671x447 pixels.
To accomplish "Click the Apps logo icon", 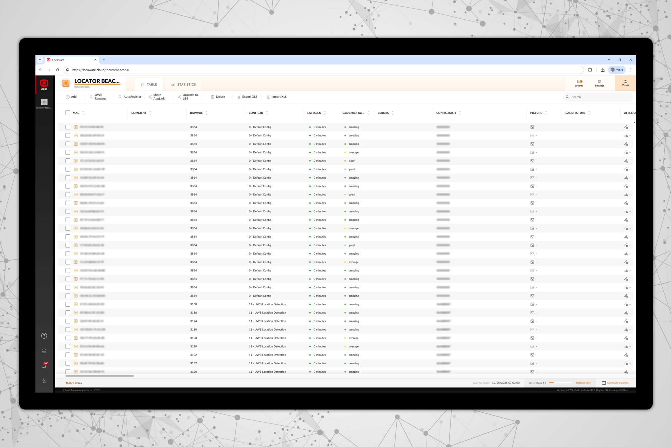I will 44,84.
